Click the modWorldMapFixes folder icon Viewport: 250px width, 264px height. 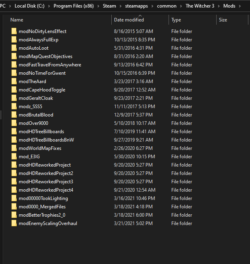(14, 148)
